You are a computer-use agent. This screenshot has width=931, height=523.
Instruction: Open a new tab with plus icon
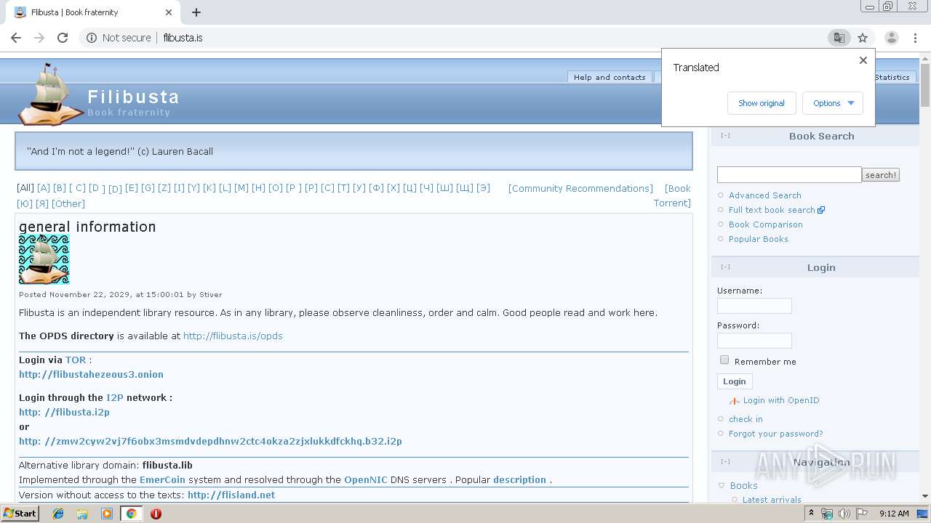(x=196, y=12)
